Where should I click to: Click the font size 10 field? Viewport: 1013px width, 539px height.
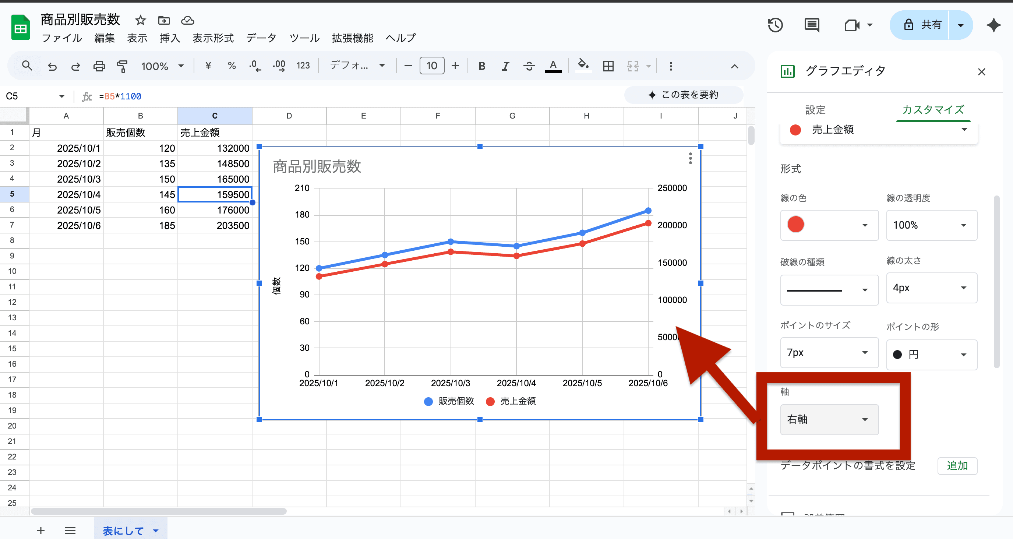tap(432, 66)
